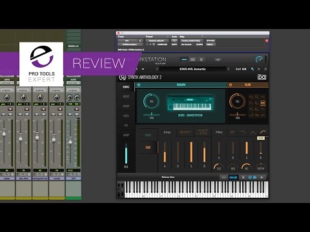The height and width of the screenshot is (232, 310).
Task: Click the Amp R release slider
Action: 204,151
